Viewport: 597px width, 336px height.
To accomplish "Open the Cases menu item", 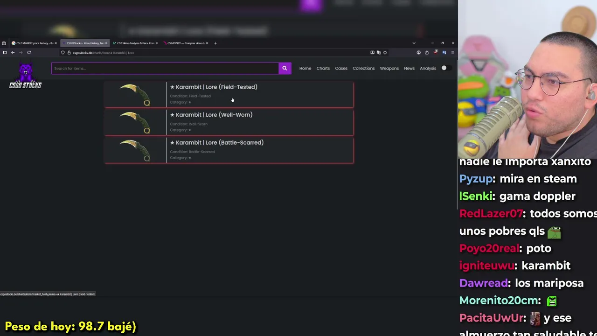I will coord(341,68).
